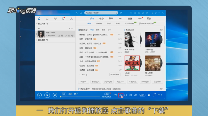Viewport: 208px width, 116px height.
Task: Open the 排行榜 sub-tab
Action: pyautogui.click(x=99, y=23)
